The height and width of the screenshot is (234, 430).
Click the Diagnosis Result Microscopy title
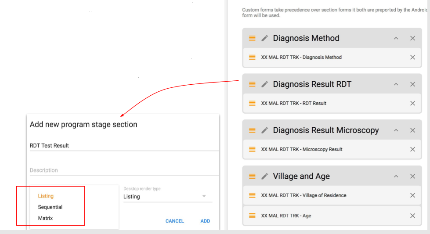(326, 130)
